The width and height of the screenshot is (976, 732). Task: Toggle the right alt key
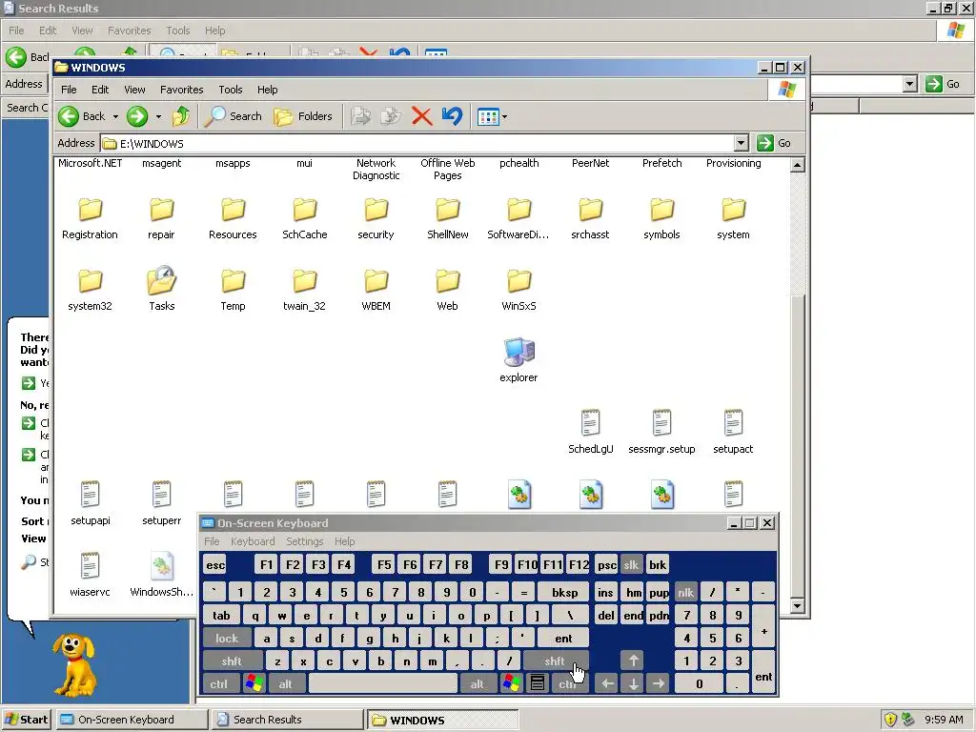[477, 684]
